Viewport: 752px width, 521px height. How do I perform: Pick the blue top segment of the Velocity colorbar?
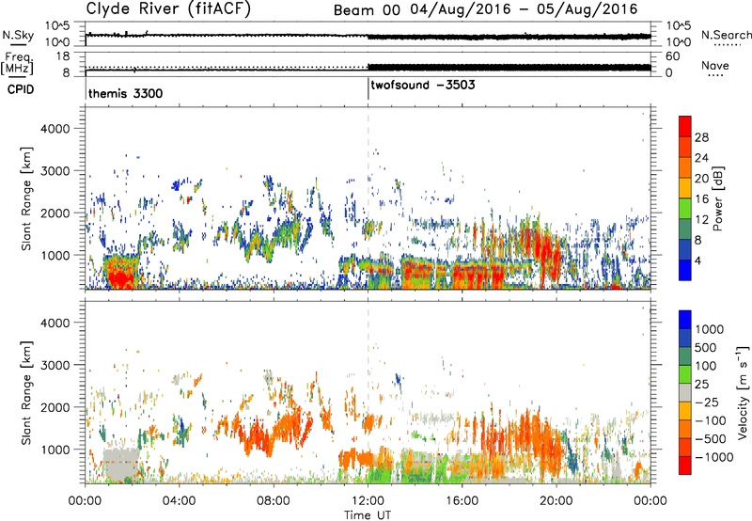click(x=685, y=320)
